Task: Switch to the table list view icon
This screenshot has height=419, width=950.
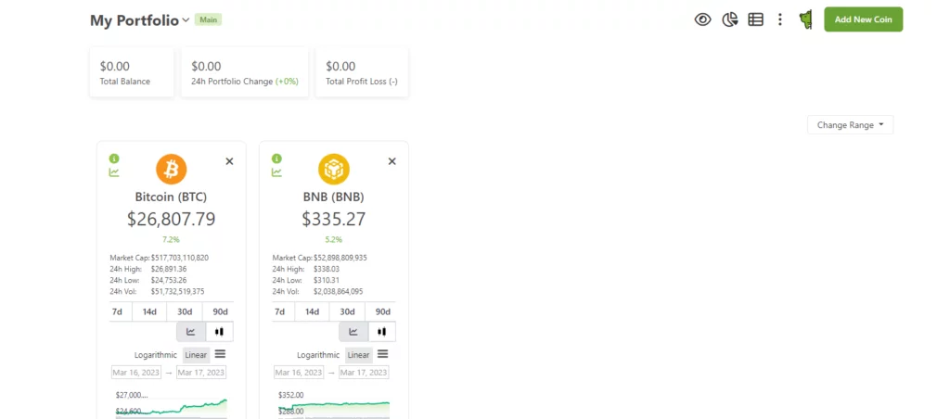Action: pyautogui.click(x=755, y=19)
